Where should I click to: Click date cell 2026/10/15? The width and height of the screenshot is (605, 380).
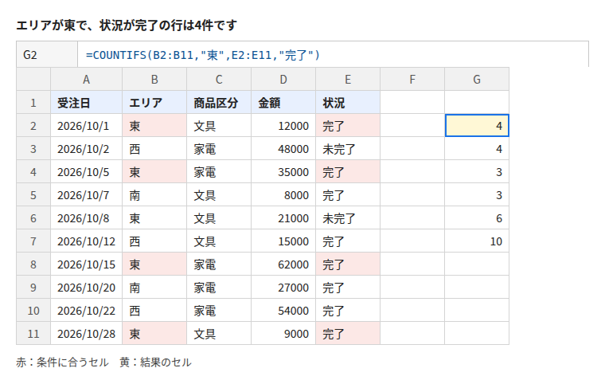point(87,264)
